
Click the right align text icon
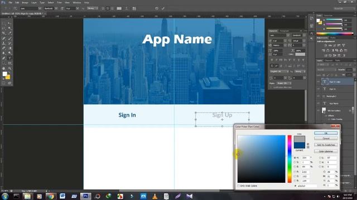pos(112,8)
